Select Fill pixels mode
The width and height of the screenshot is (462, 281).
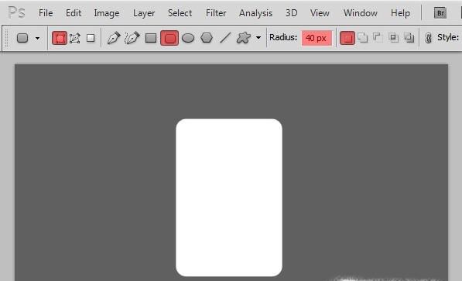91,38
